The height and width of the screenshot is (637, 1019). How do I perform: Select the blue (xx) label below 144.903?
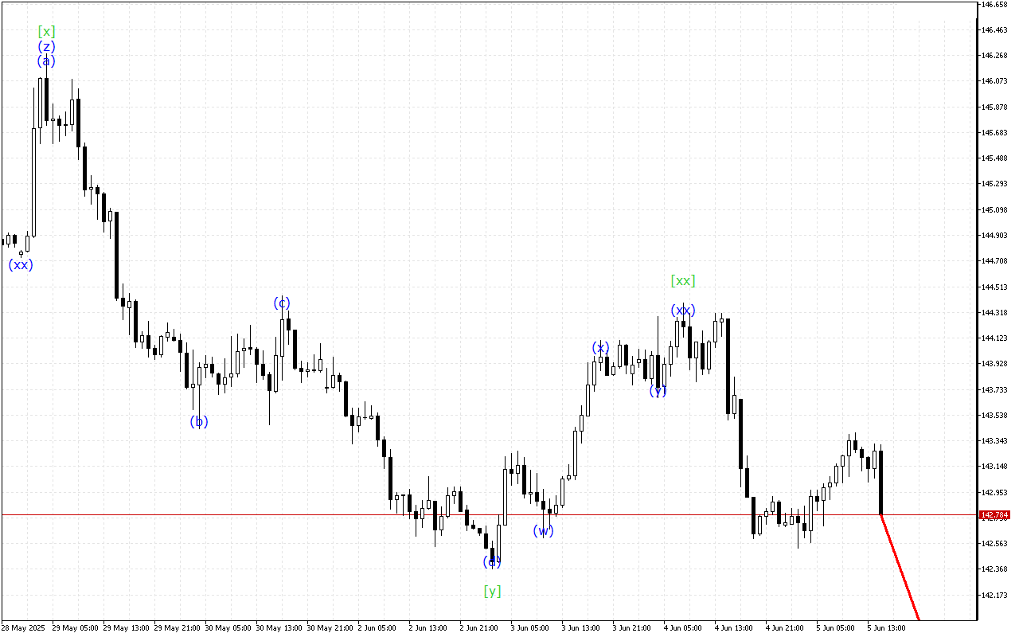pos(21,265)
